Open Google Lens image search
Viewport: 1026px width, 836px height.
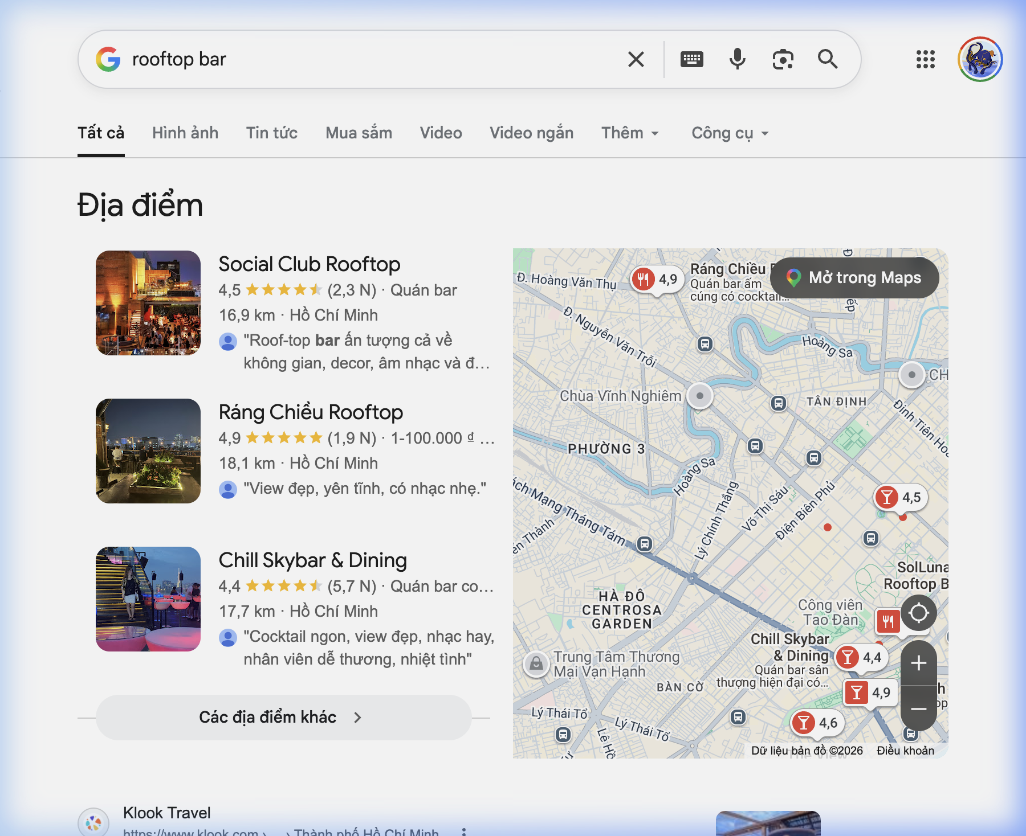point(783,59)
